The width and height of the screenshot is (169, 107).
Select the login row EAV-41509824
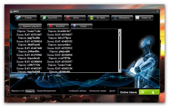(x=29, y=41)
